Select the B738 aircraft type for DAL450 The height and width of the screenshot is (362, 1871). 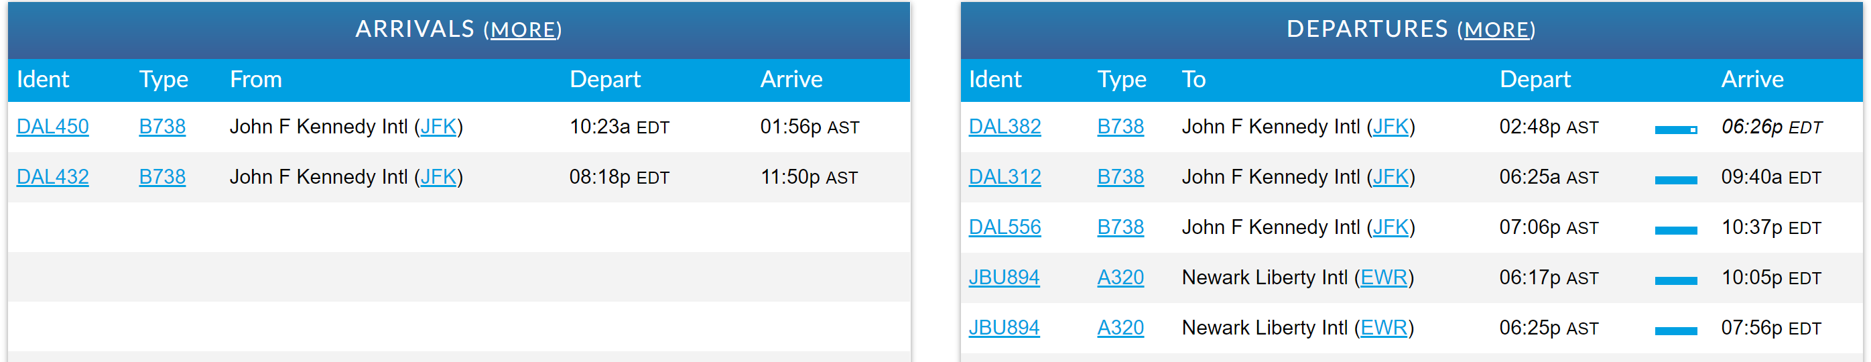click(x=162, y=127)
